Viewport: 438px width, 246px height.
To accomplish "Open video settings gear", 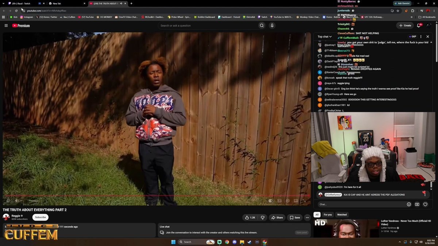I will click(288, 200).
